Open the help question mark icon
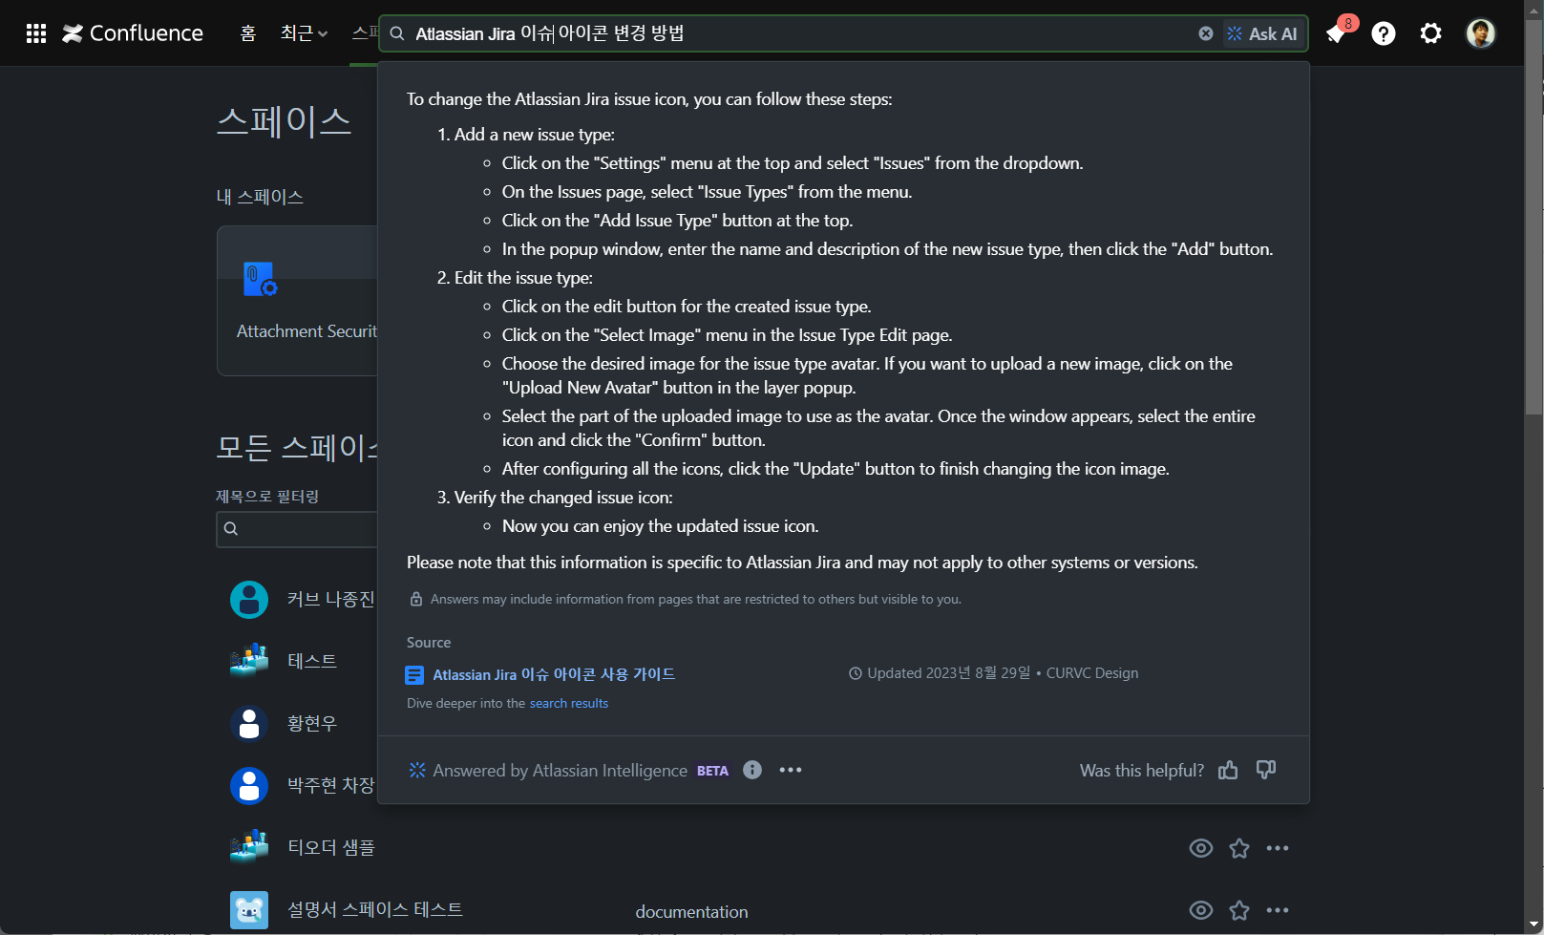 [x=1384, y=33]
